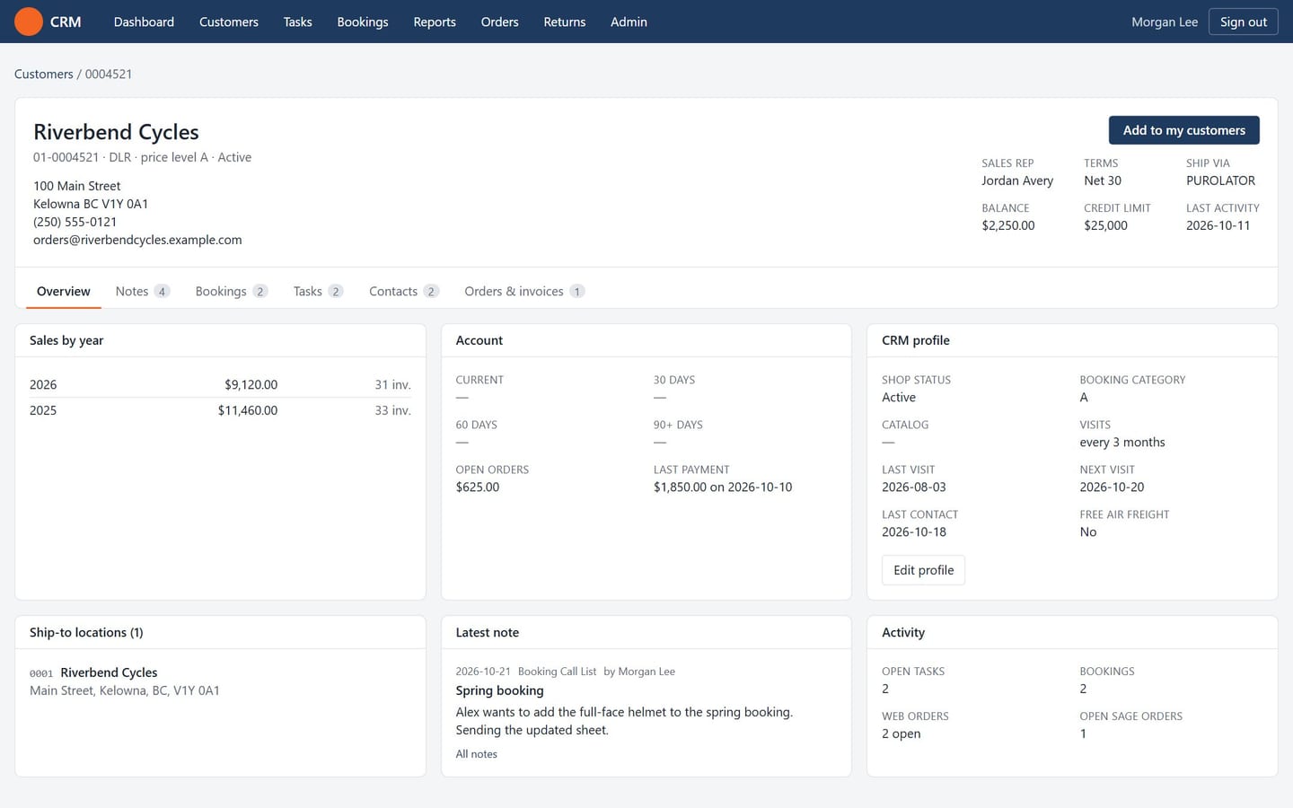1293x808 pixels.
Task: Open the All notes link
Action: tap(476, 754)
